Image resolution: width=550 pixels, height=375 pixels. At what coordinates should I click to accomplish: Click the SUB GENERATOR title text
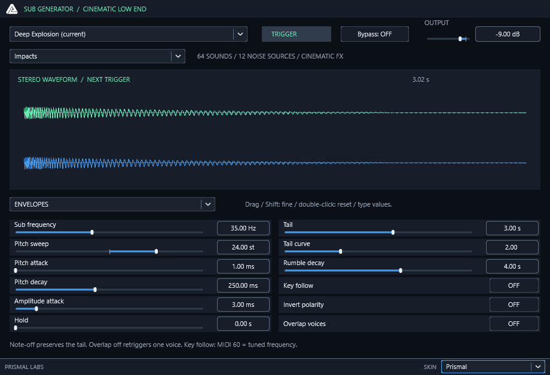coord(48,9)
